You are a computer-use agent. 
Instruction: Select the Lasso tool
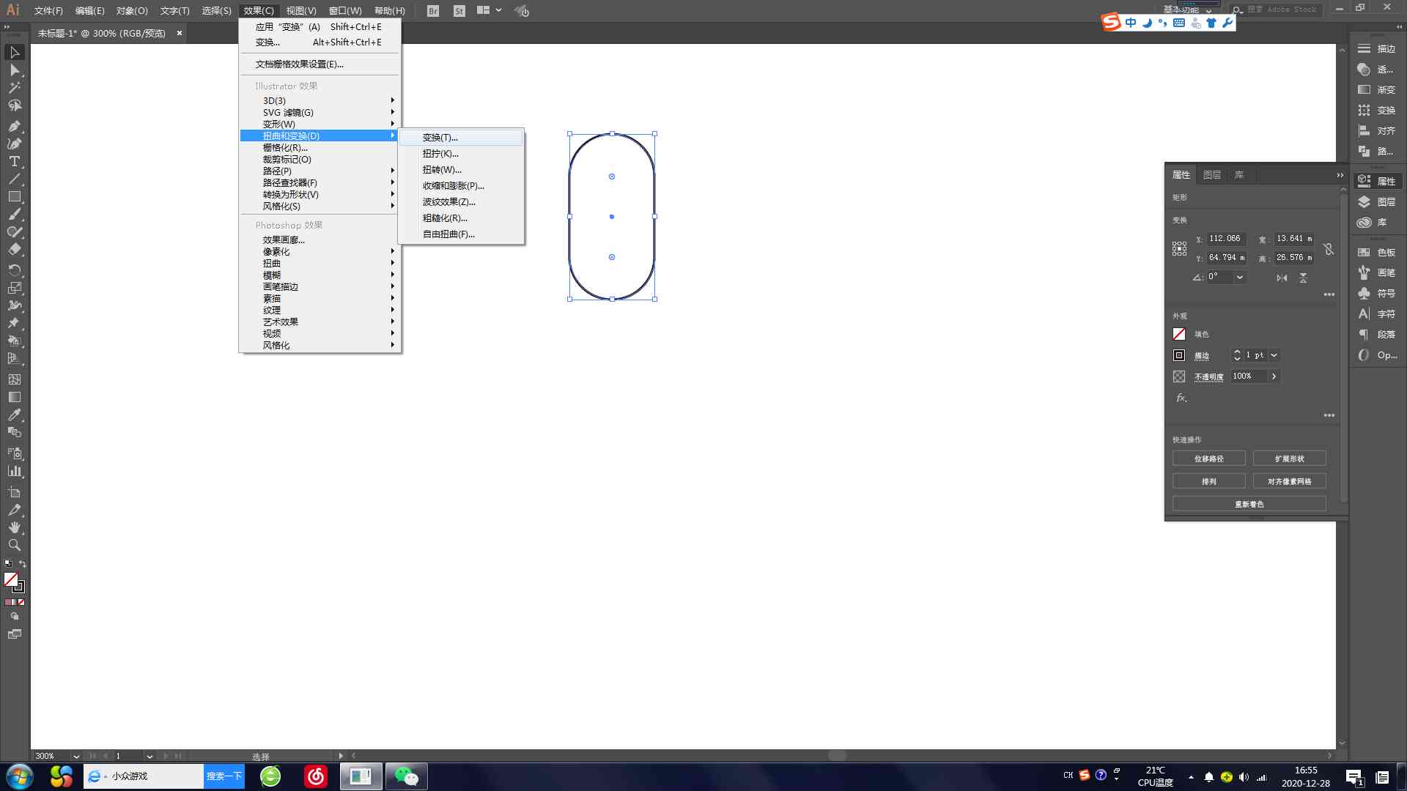click(14, 105)
